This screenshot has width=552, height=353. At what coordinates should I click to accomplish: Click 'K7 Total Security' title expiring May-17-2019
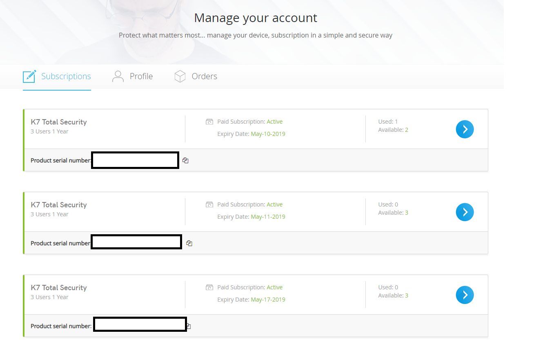click(59, 288)
